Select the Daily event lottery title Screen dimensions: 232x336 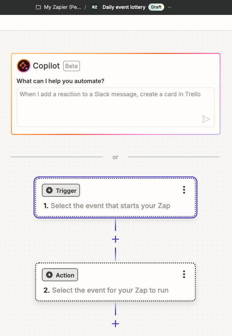tap(124, 7)
